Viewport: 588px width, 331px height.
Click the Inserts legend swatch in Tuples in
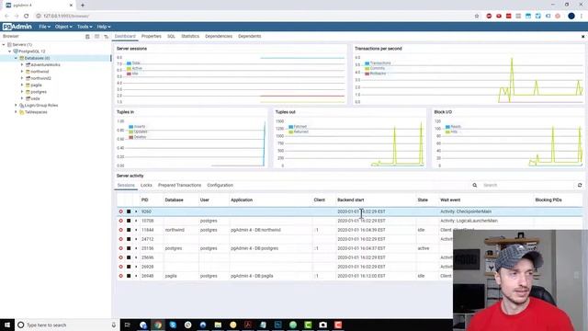[x=130, y=127]
